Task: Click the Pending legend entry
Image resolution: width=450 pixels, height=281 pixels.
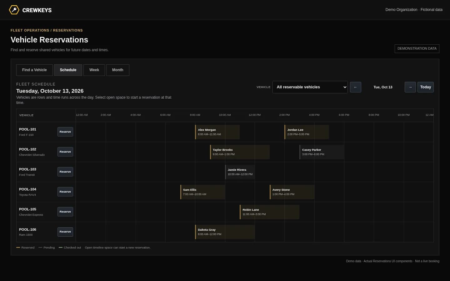Action: tap(47, 248)
